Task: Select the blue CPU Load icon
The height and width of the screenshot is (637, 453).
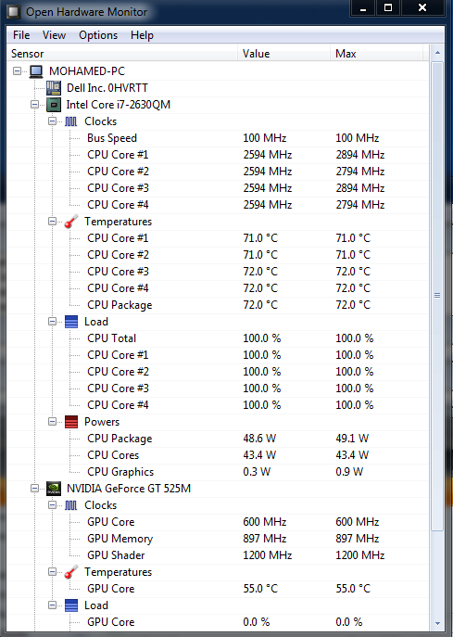Action: click(71, 322)
